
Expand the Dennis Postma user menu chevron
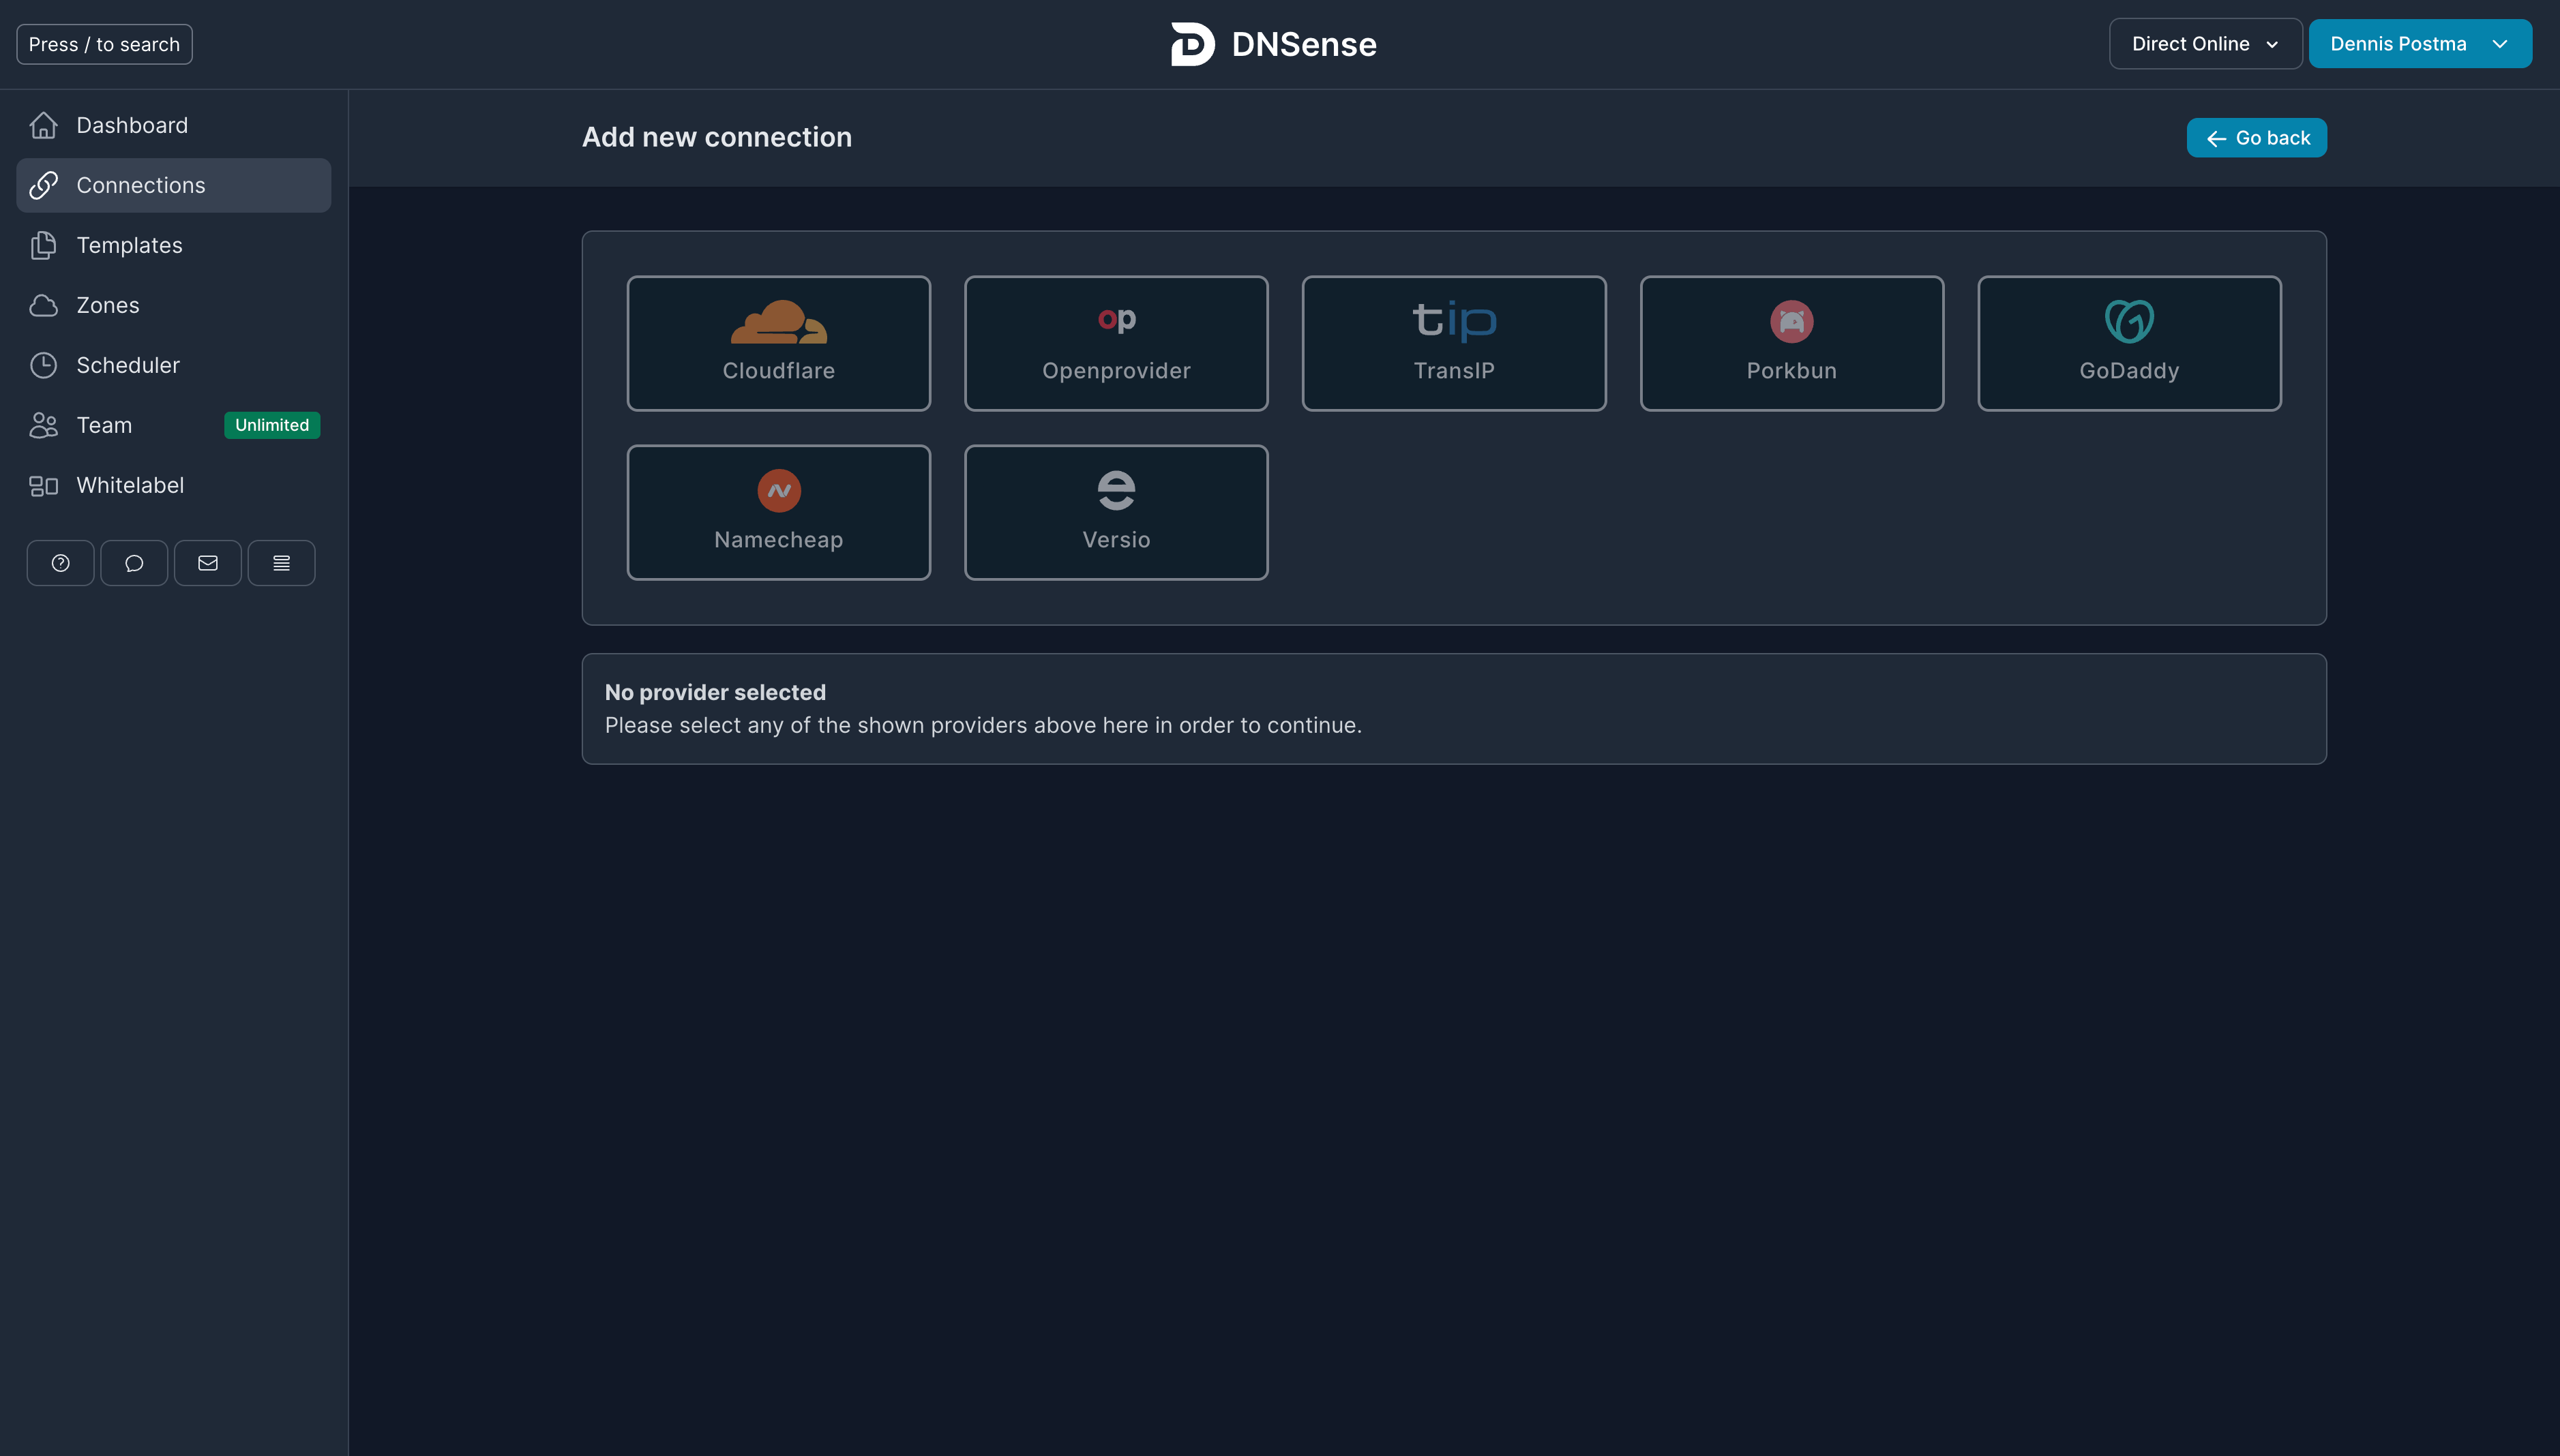(2499, 44)
